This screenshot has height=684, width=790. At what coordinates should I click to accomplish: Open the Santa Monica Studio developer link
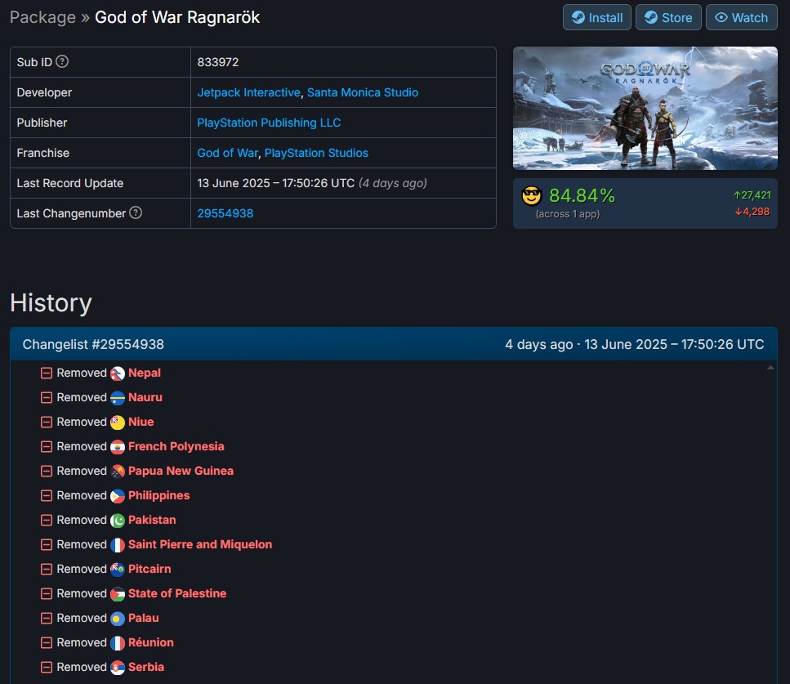pos(363,92)
